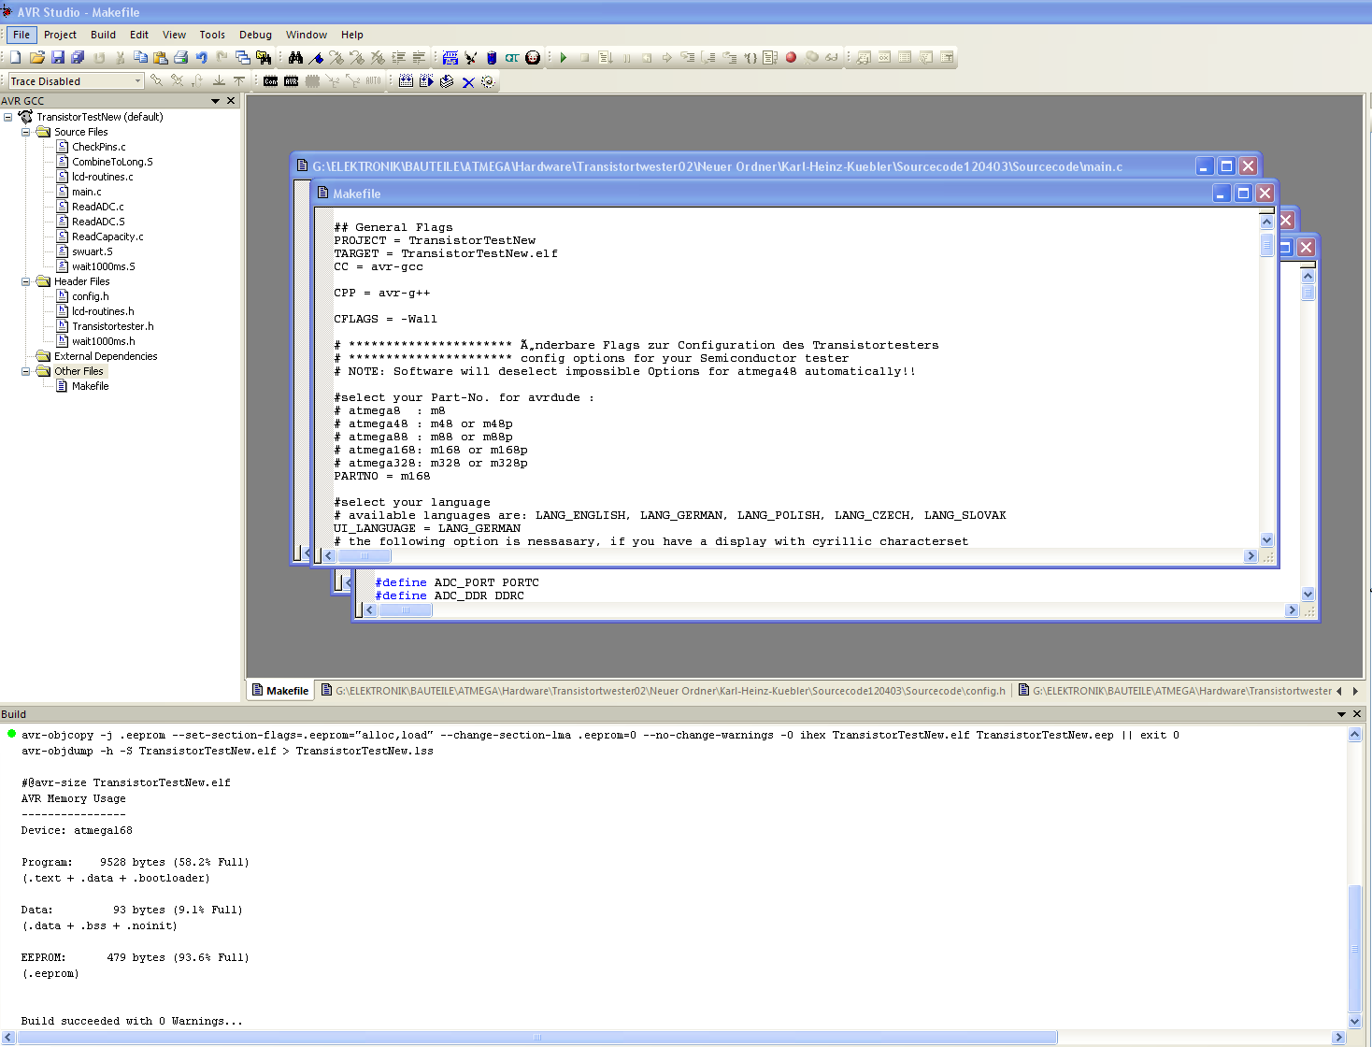Toggle a bookmark with the flag icon
This screenshot has height=1047, width=1372.
tap(316, 58)
